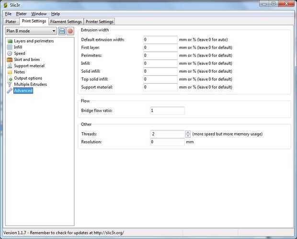Click the Infill section icon

click(10, 47)
